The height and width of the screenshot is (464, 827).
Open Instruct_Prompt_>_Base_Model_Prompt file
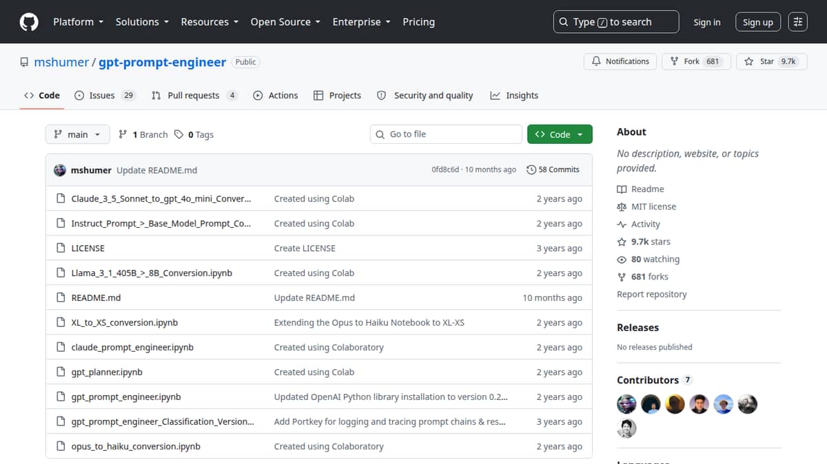(161, 224)
